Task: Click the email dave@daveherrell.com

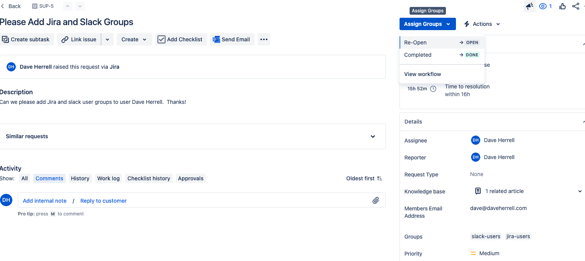Action: pyautogui.click(x=498, y=208)
